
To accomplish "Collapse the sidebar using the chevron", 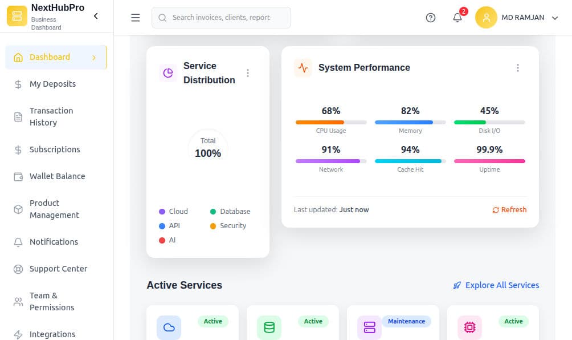I will tap(96, 16).
